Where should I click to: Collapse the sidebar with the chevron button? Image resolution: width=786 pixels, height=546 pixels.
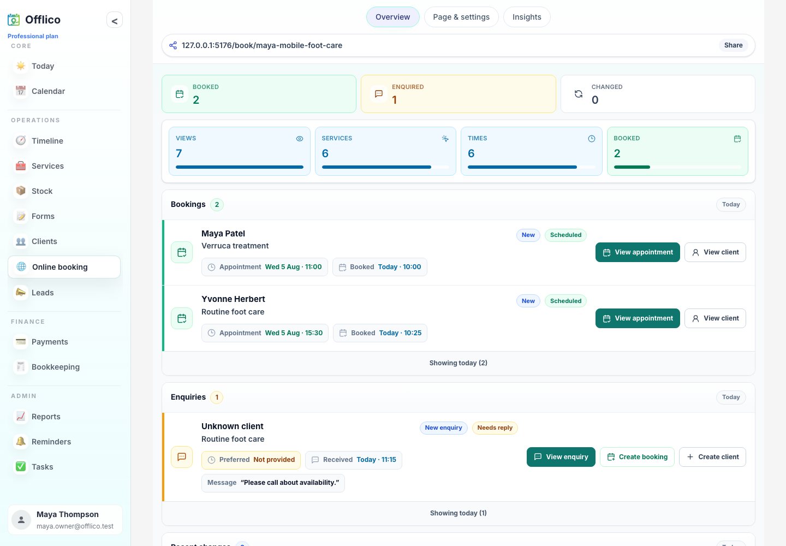pos(115,21)
